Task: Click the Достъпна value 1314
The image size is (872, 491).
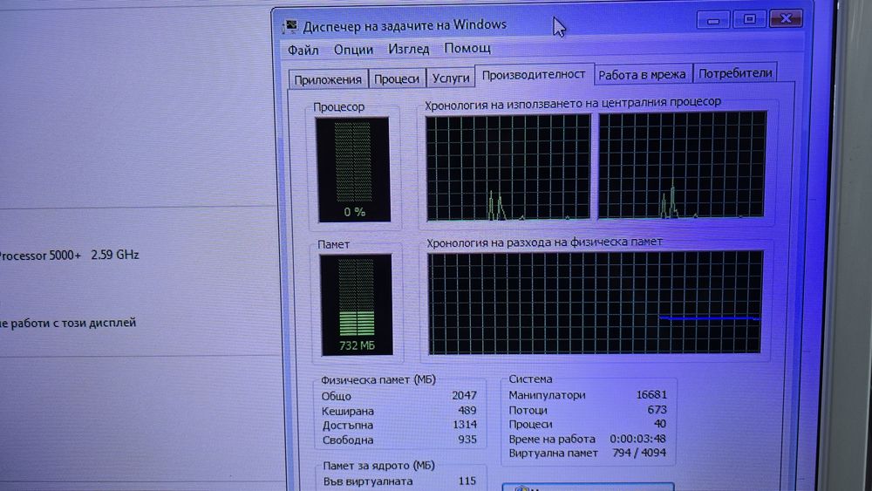Action: coord(465,424)
